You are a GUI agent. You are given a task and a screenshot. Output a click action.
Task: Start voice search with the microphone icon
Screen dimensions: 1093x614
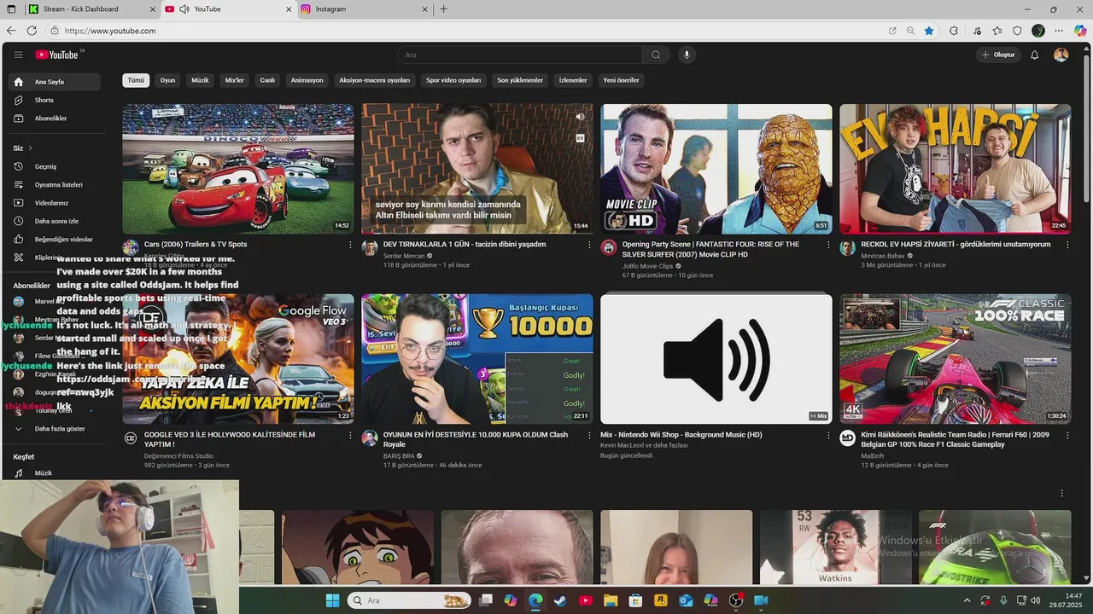[687, 55]
